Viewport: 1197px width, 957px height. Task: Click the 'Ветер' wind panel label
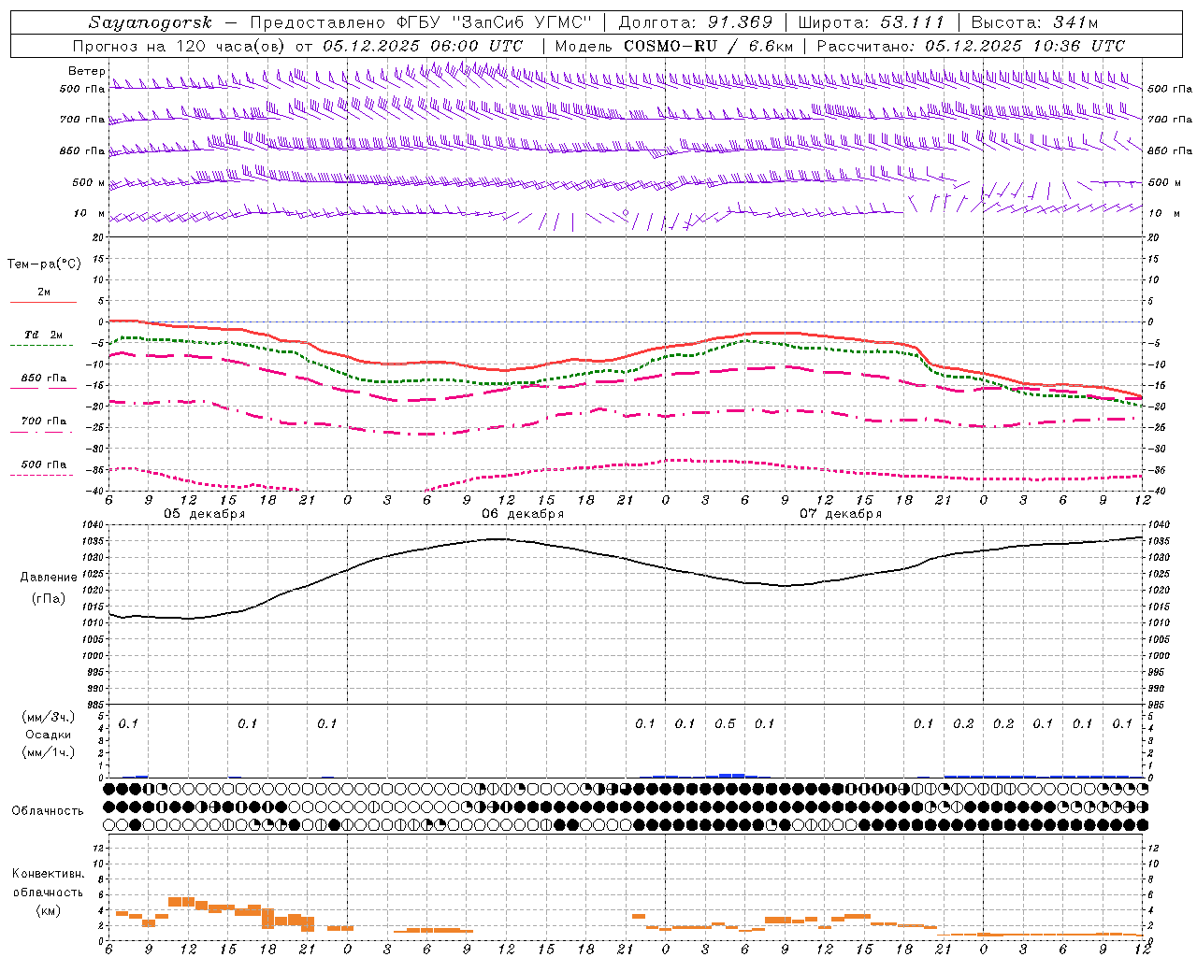(86, 71)
